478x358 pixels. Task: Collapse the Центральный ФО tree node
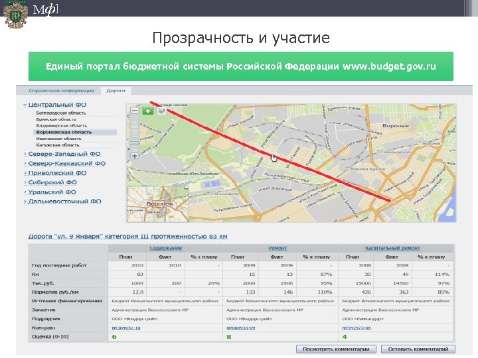(25, 105)
